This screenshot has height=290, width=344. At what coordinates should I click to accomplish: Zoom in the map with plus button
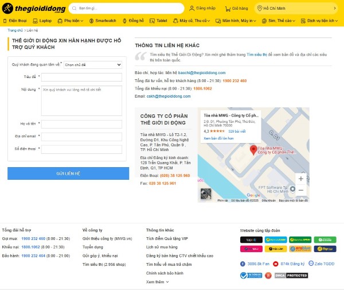click(x=301, y=179)
